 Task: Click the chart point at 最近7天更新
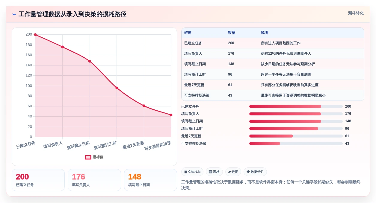[144, 106]
